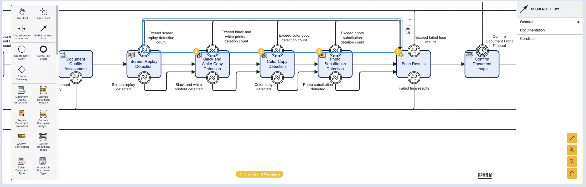
Task: Open the Condition section
Action: pos(549,39)
